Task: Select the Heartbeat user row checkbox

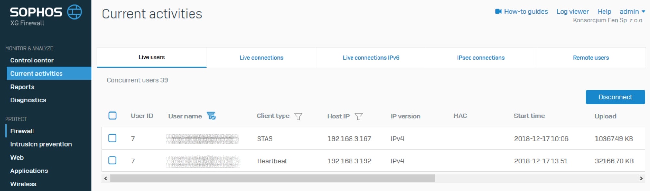Action: 113,160
